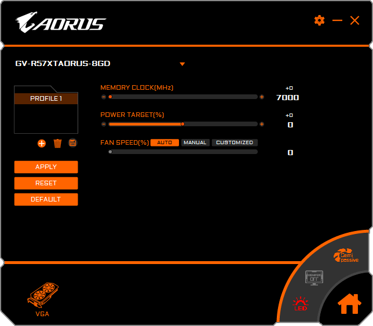This screenshot has height=326, width=373.
Task: Click the memory clock +0 offset value
Action: 289,88
